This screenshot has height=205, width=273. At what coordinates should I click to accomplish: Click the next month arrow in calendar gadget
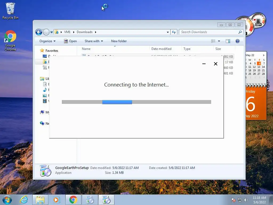tap(264, 55)
